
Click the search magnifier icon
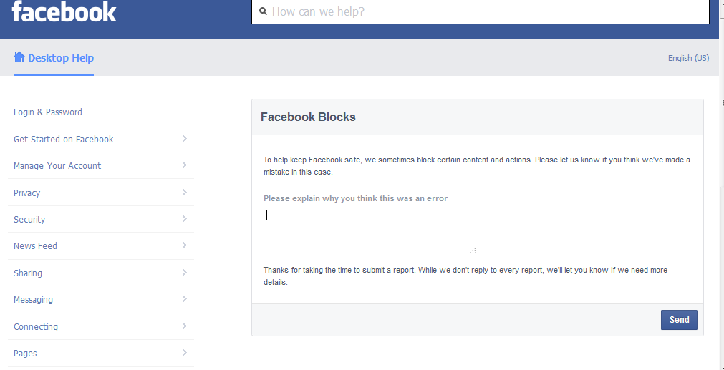pyautogui.click(x=264, y=11)
